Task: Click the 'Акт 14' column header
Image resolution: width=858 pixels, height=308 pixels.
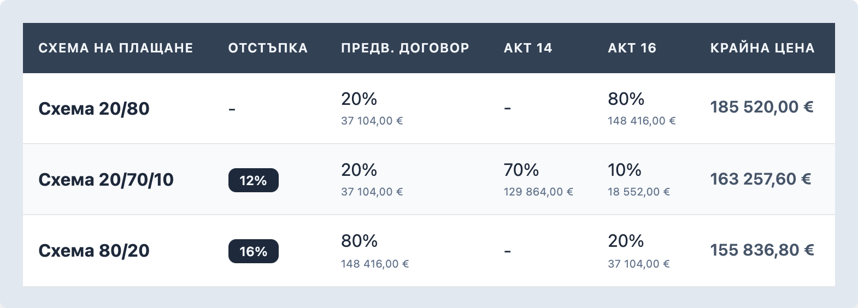Action: 528,48
